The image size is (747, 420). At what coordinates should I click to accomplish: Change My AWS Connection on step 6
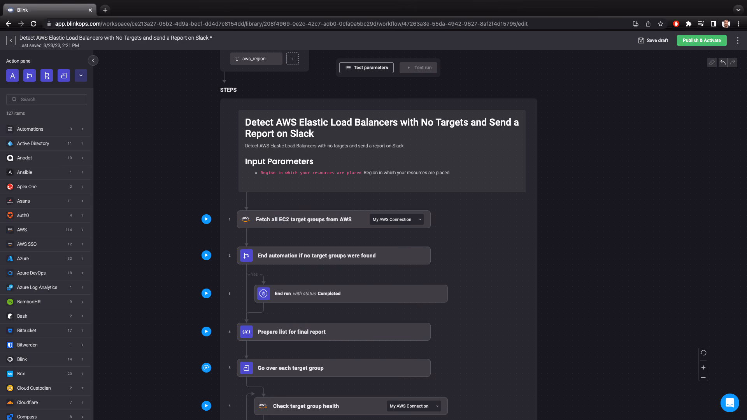[414, 406]
